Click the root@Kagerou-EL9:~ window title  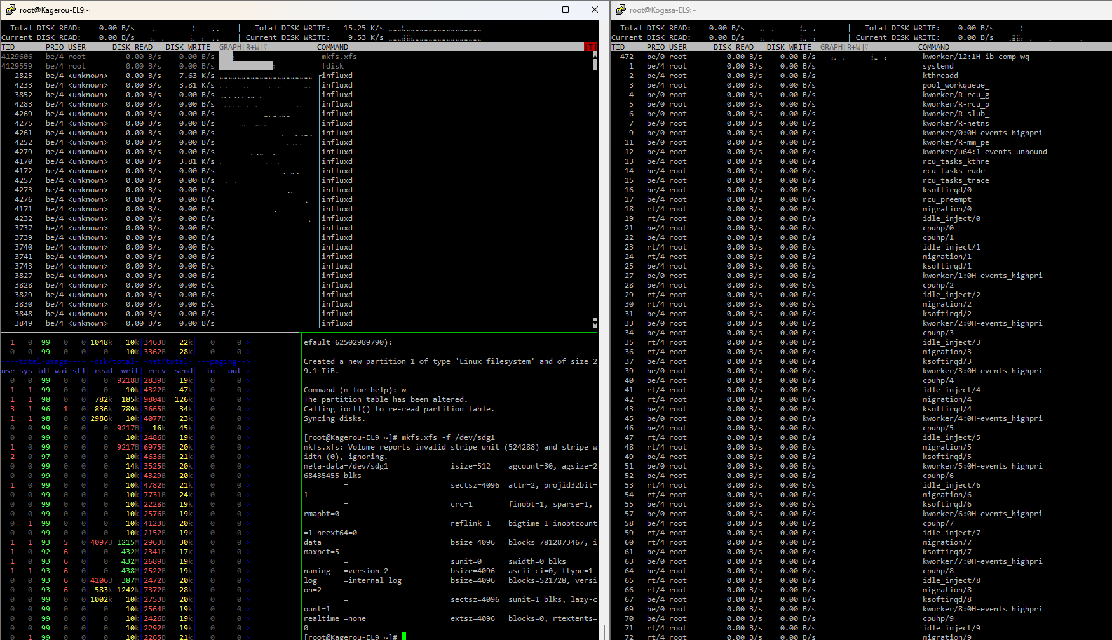point(55,10)
